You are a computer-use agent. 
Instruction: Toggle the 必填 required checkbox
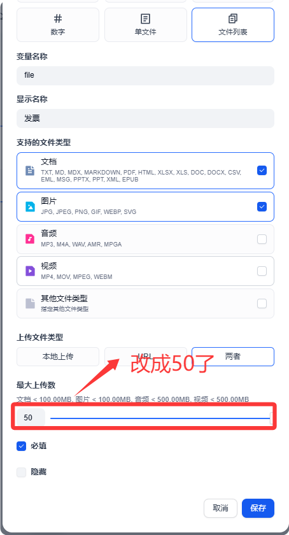[21, 446]
